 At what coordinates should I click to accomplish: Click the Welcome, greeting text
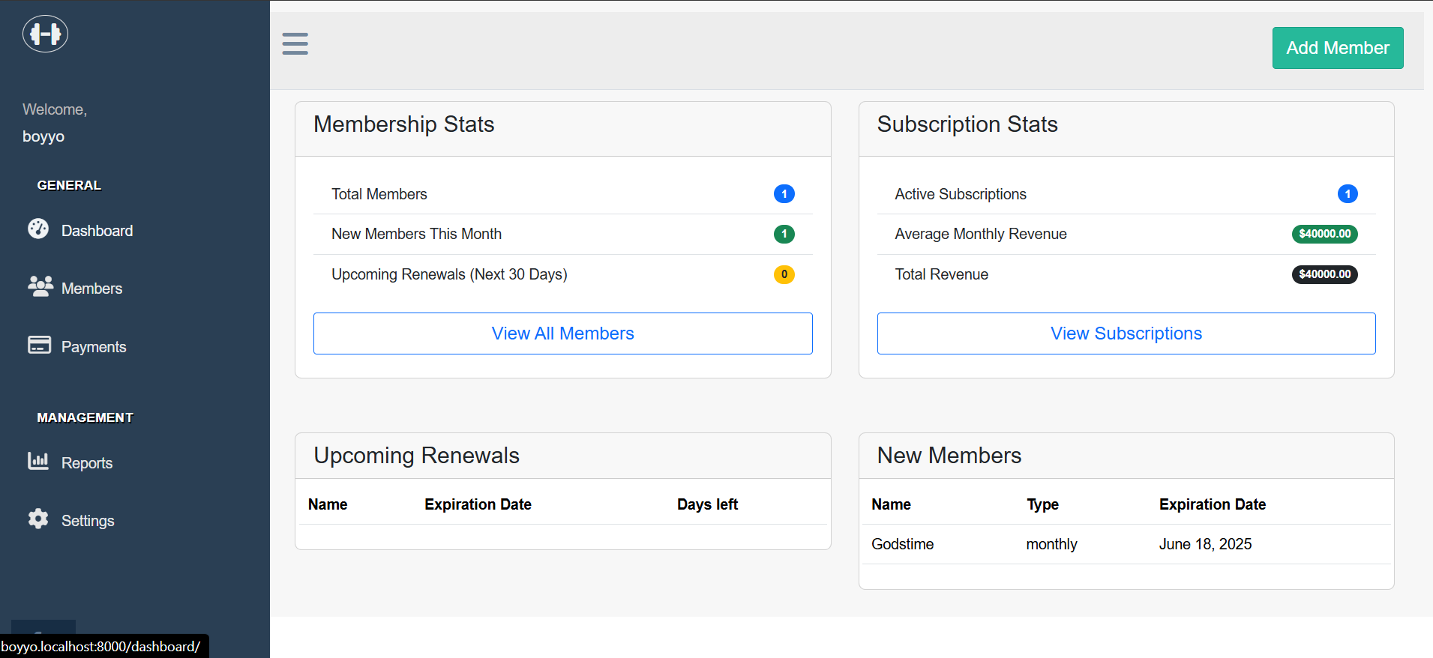[x=55, y=109]
